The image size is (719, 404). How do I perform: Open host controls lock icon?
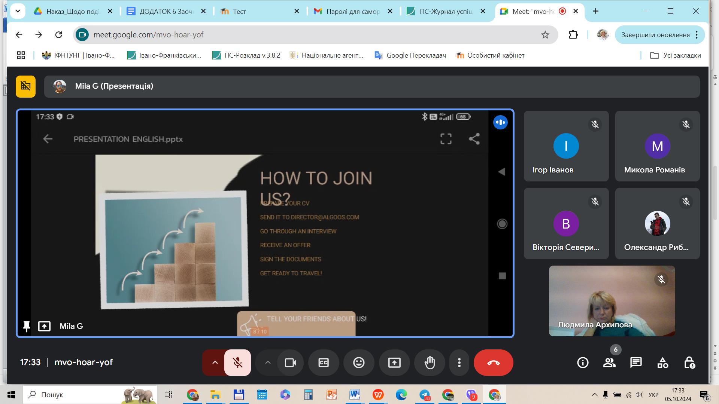[x=689, y=362]
